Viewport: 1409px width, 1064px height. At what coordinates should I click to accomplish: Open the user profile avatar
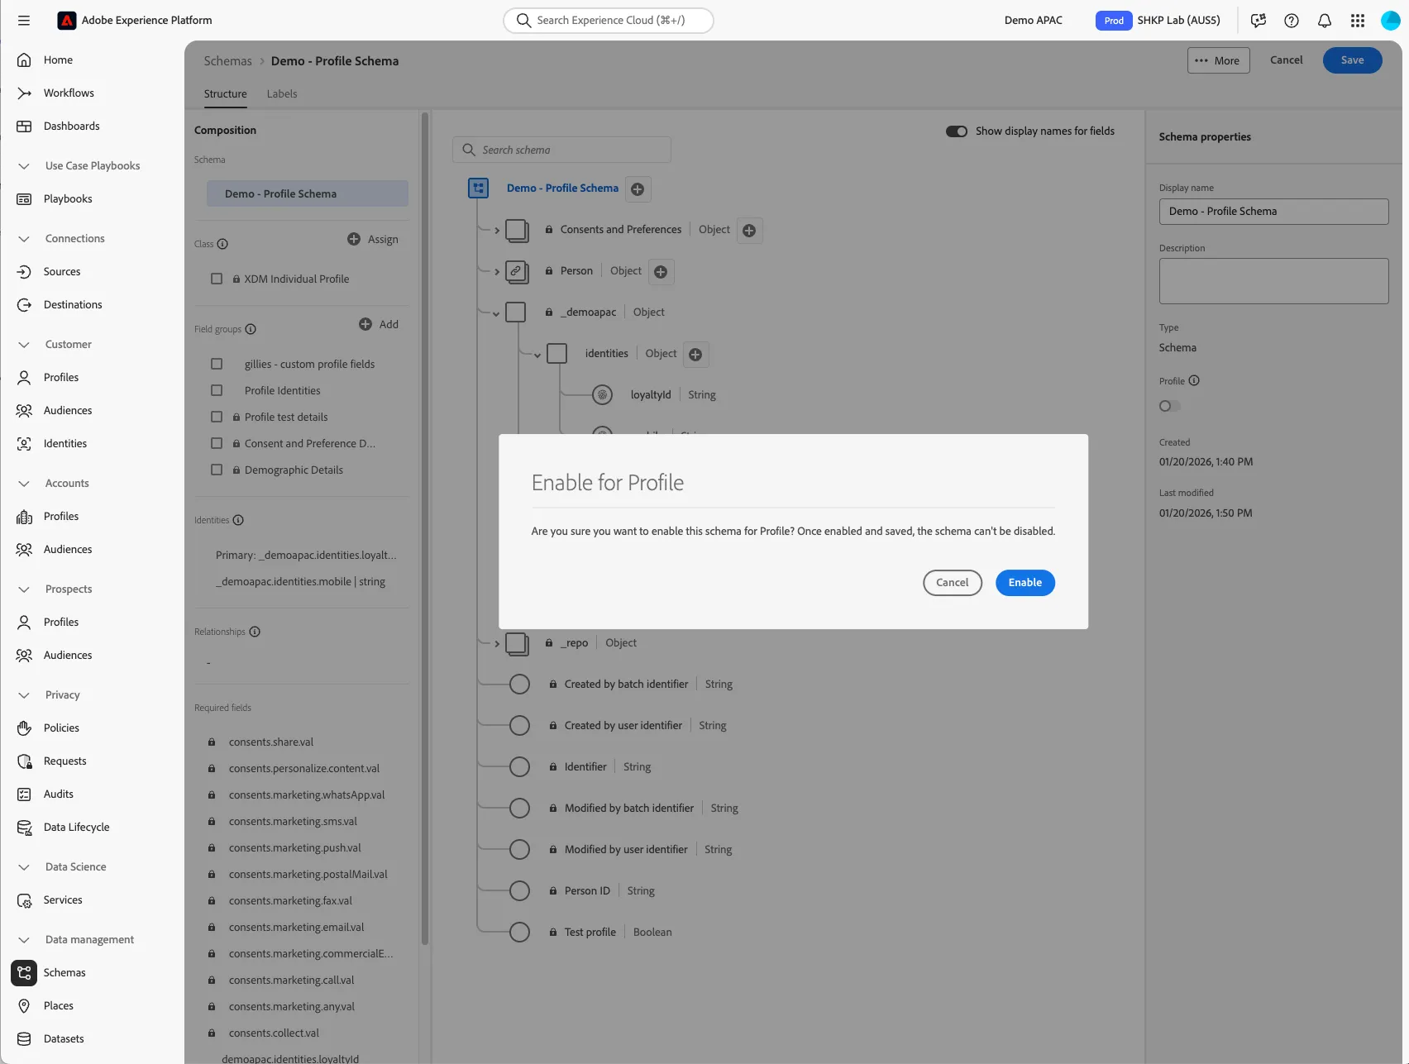pos(1391,21)
